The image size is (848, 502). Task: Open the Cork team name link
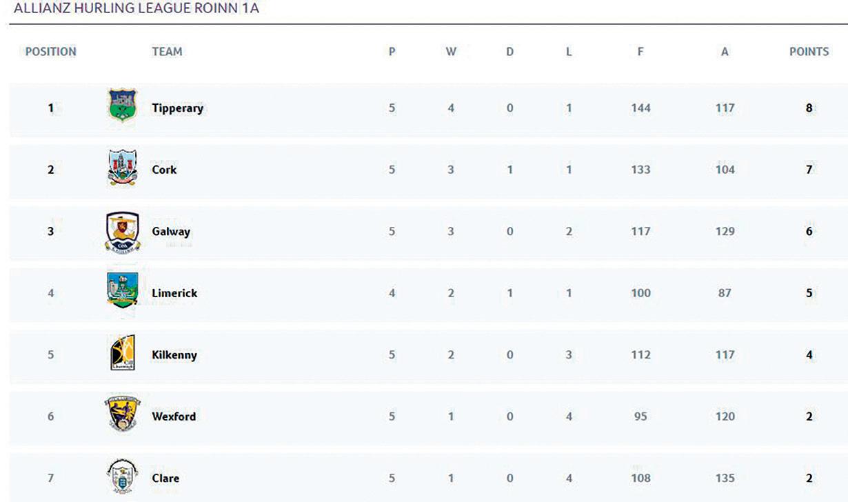click(164, 170)
